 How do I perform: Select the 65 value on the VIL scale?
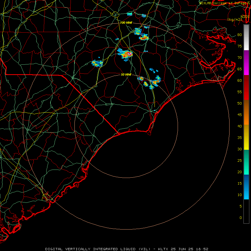point(240,69)
